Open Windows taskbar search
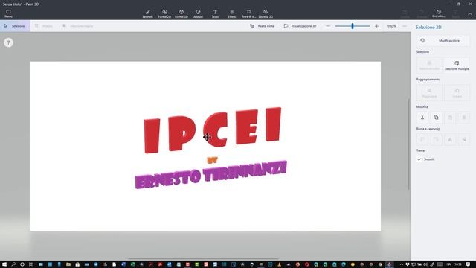The image size is (476, 268). tap(13, 264)
